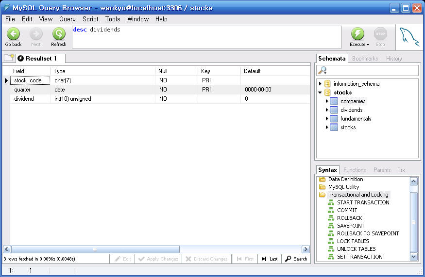The image size is (425, 277).
Task: Select the dividend field cell
Action: pyautogui.click(x=30, y=99)
